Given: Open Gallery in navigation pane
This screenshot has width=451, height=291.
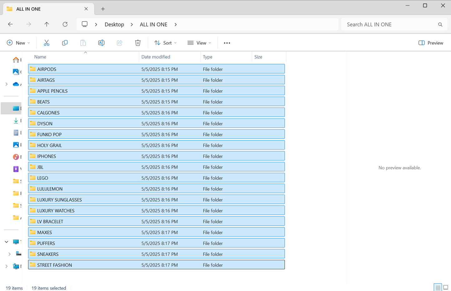Looking at the screenshot, I should coord(16,72).
